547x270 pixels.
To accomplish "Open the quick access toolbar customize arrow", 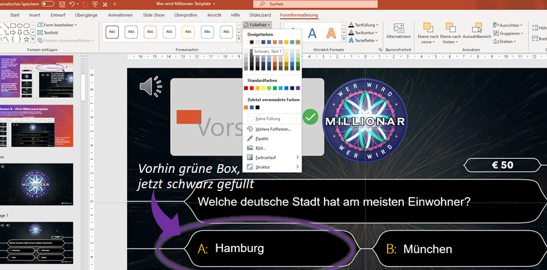I will tap(115, 4).
